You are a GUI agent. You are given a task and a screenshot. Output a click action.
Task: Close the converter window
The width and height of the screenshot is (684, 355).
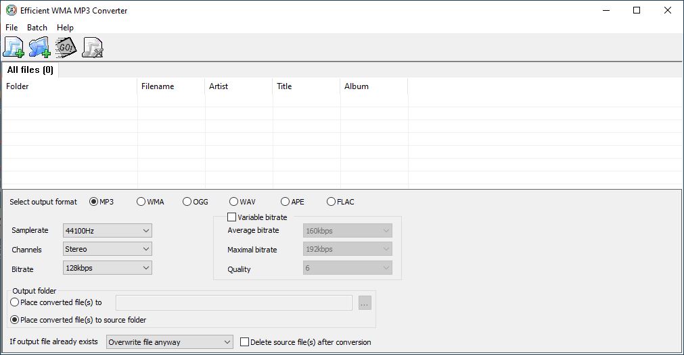[x=667, y=10]
